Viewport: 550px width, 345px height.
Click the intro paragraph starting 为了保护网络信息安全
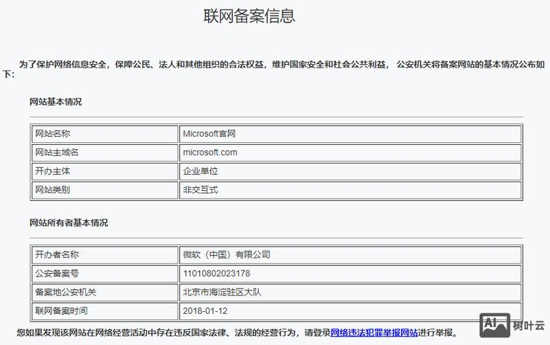point(274,69)
